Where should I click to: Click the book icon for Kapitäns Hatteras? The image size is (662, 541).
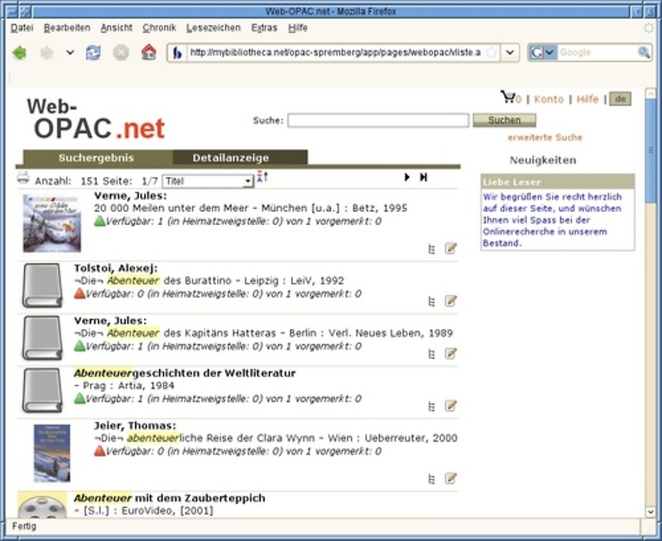point(42,338)
